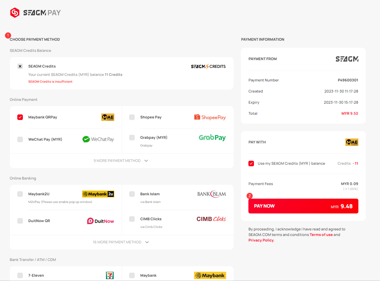Click the Maybank2u logo
This screenshot has height=281, width=380.
click(x=98, y=194)
